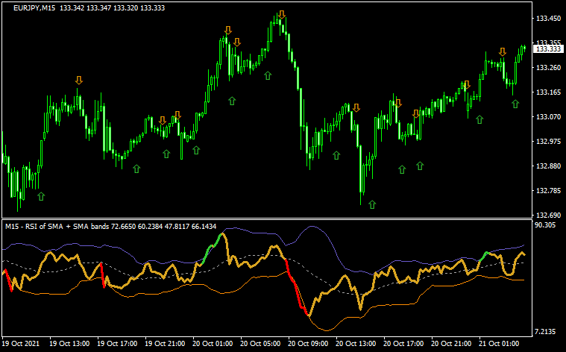Select the orange sell arrow above the chart's highest candle
Viewport: 566px width, 352px height.
coord(282,14)
